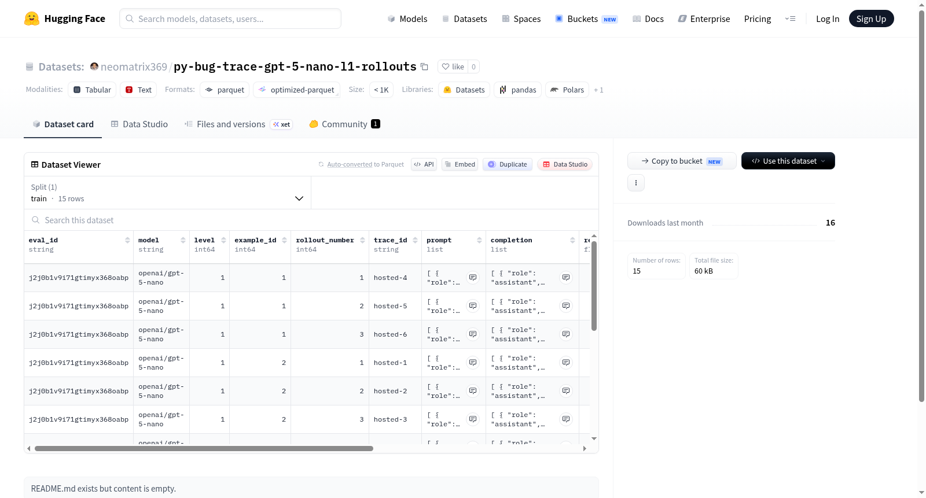This screenshot has width=926, height=498.
Task: Expand completion cell for hosted-6 row
Action: tap(566, 334)
